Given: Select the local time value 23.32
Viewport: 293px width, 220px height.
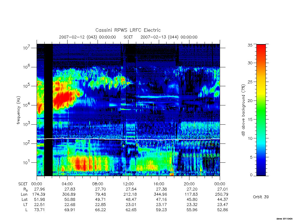Looking at the screenshot, I should point(192,205).
